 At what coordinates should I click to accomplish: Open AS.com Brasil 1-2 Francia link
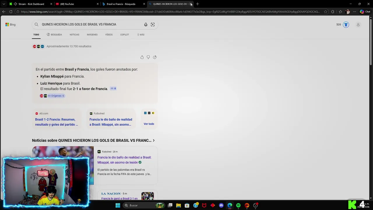(x=57, y=122)
